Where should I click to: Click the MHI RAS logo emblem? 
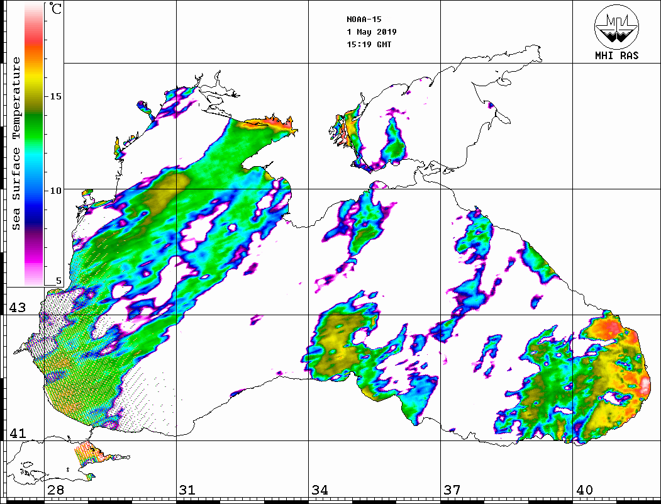[x=617, y=26]
